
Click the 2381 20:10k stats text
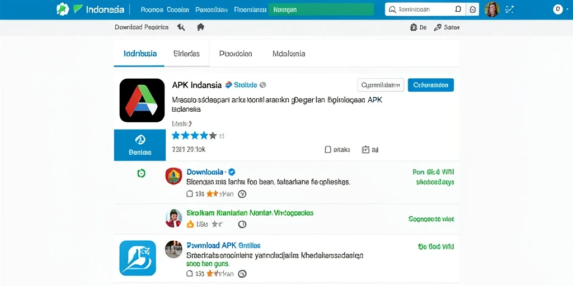coord(189,150)
